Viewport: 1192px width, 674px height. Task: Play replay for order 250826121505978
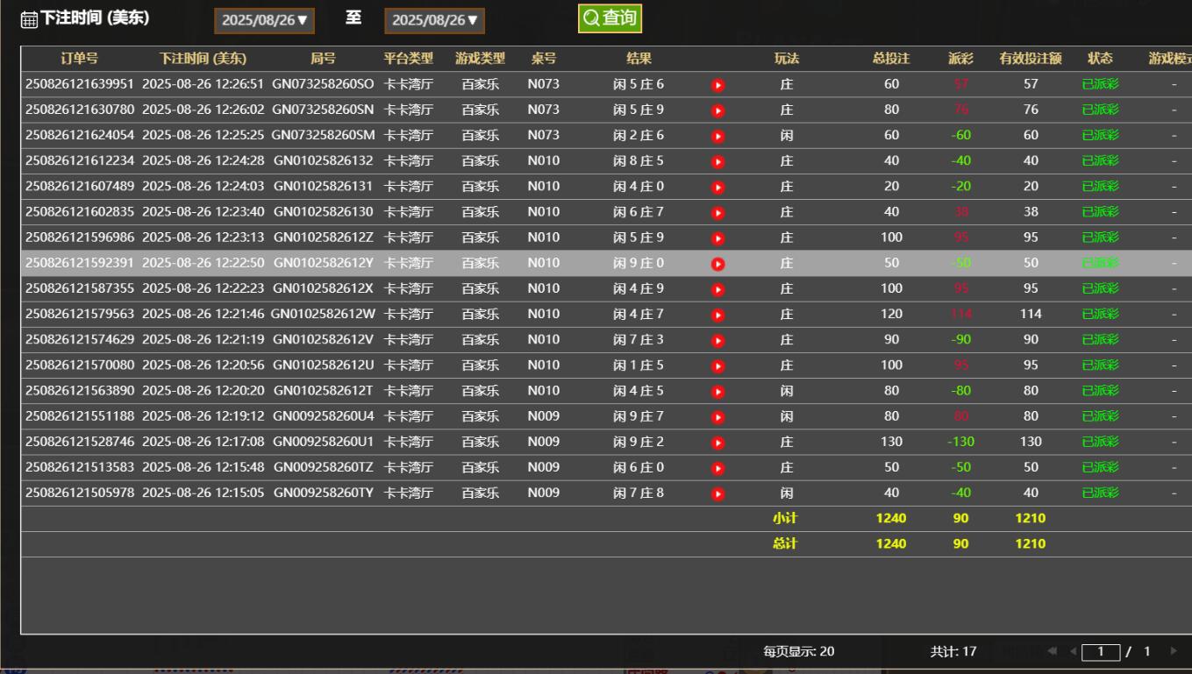click(717, 493)
